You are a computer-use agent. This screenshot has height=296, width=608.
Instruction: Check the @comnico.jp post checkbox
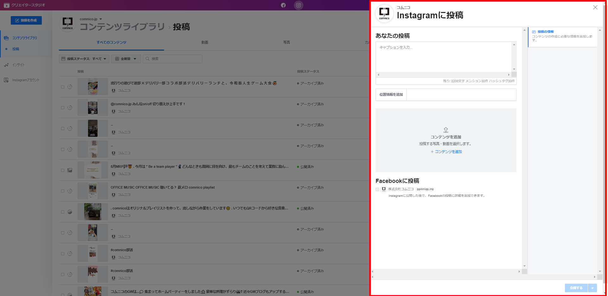63,108
